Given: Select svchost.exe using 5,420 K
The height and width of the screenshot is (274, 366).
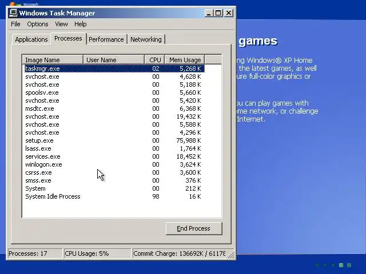Looking at the screenshot, I should tap(114, 100).
